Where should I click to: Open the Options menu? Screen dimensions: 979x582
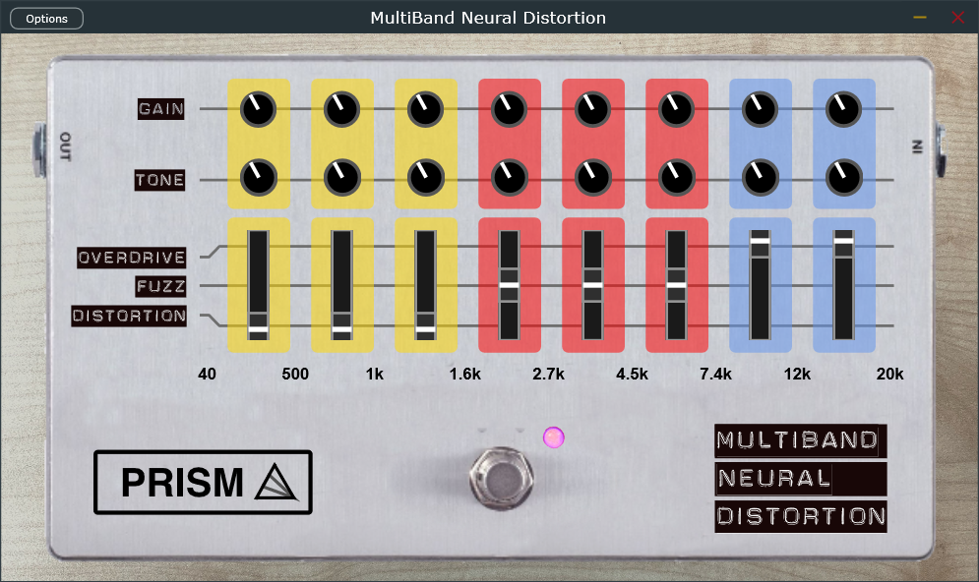coord(47,19)
